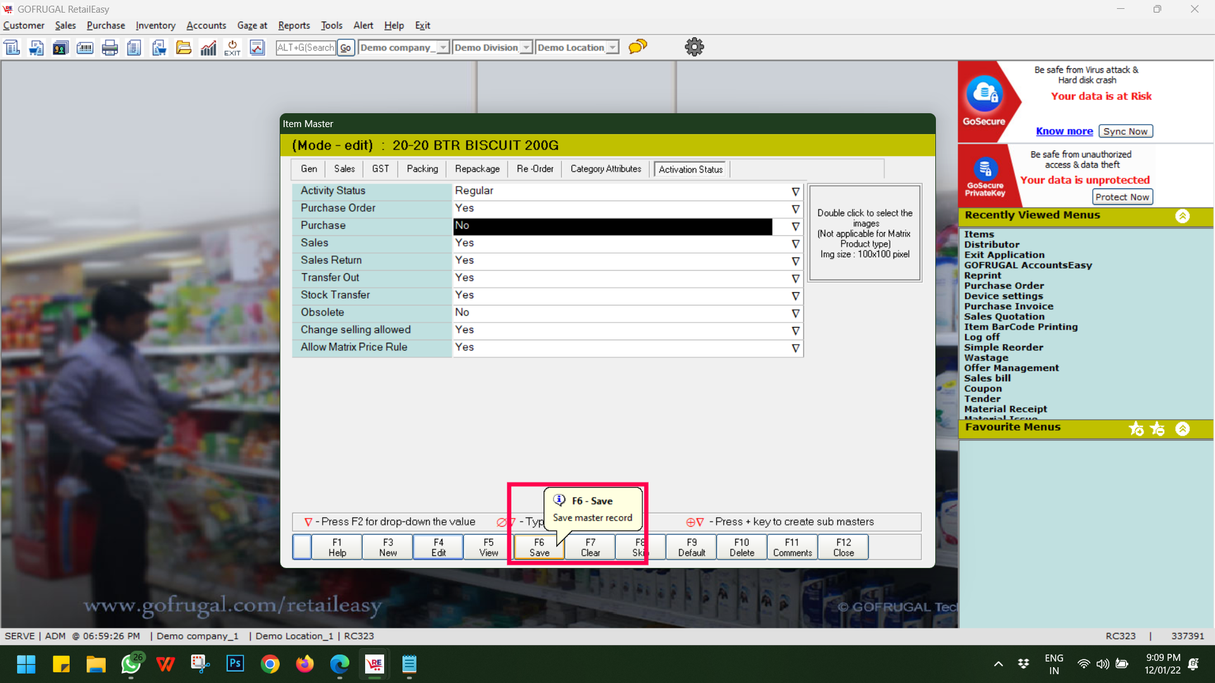The width and height of the screenshot is (1215, 683).
Task: Collapse the Recently Viewed Menus panel
Action: (1182, 216)
